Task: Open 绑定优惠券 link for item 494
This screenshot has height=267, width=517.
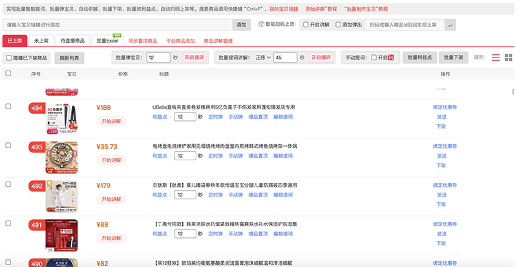Action: [445, 107]
